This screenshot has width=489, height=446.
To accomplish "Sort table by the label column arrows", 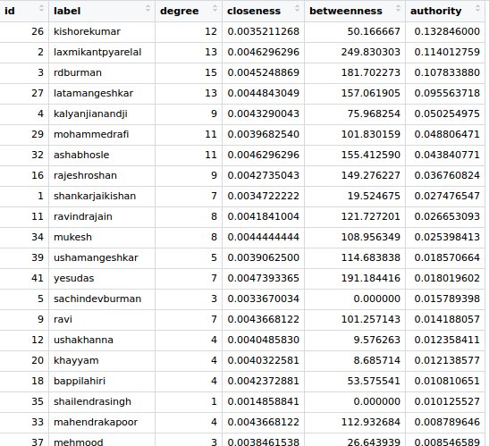I will click(148, 8).
